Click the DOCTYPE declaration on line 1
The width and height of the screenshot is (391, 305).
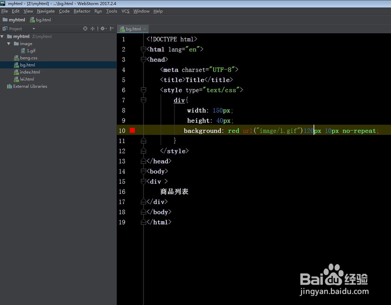click(172, 39)
